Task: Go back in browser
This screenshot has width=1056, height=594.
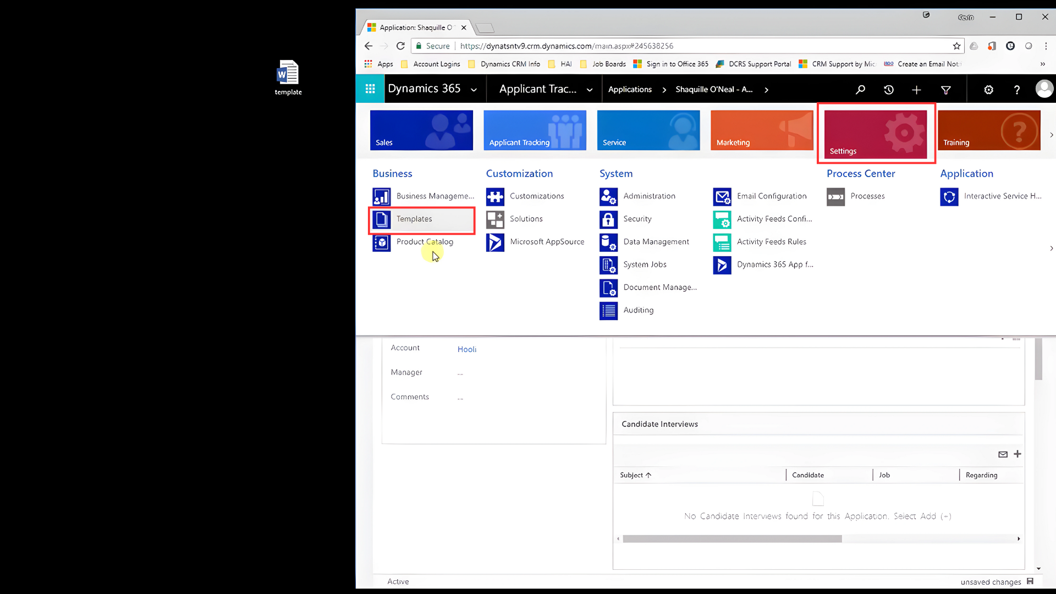Action: 369,46
